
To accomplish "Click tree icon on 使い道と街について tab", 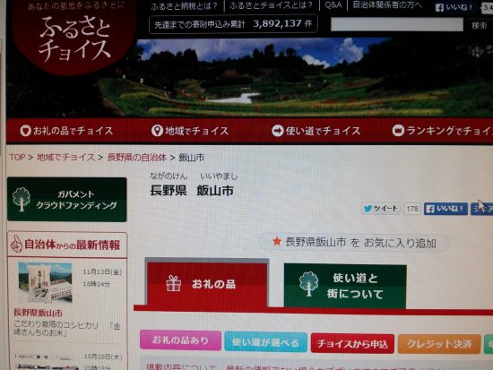I will tap(308, 284).
